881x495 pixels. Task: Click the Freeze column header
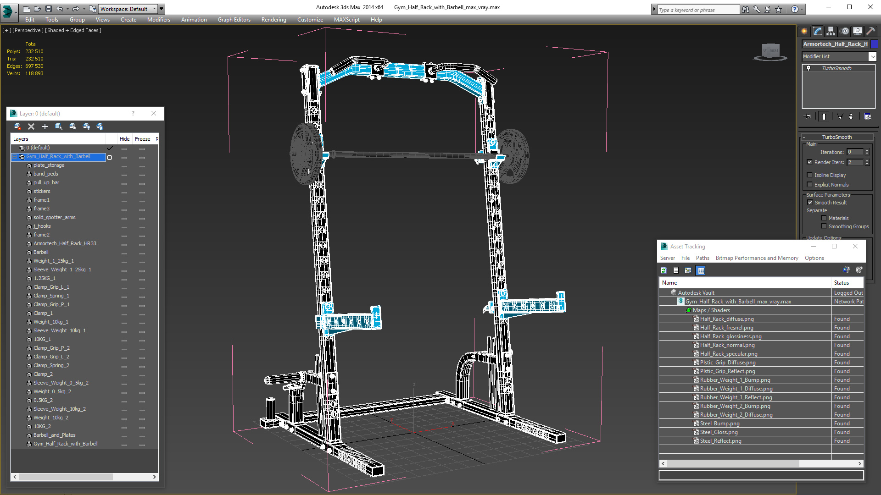(142, 139)
